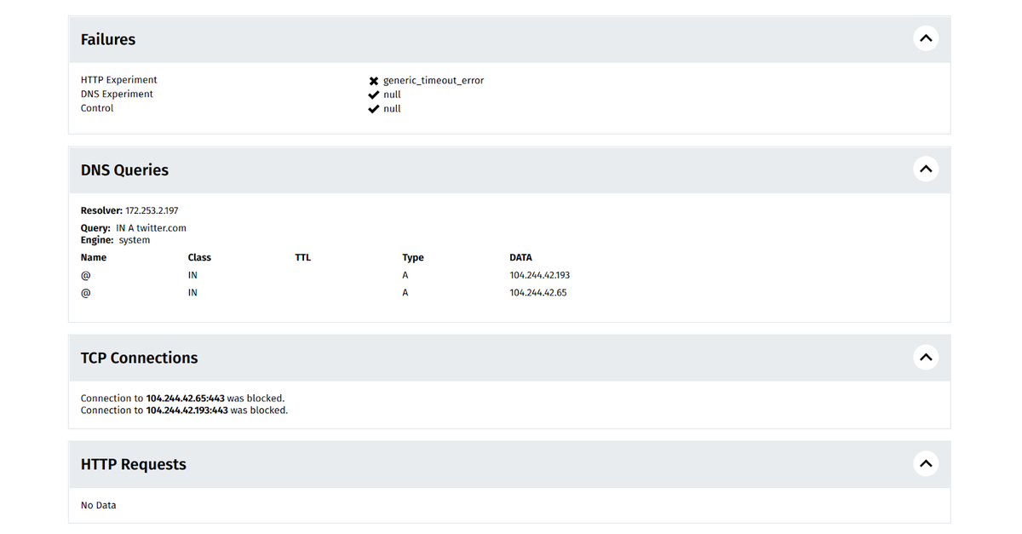
Task: Click the HTTP Requests section heading
Action: pyautogui.click(x=133, y=464)
